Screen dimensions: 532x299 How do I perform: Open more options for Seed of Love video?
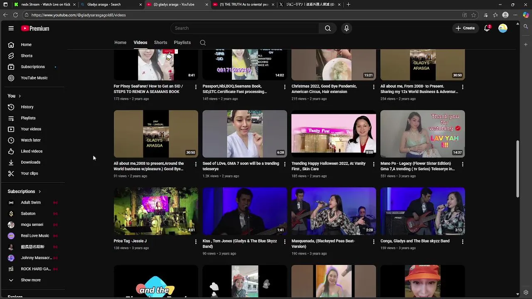[x=285, y=164]
